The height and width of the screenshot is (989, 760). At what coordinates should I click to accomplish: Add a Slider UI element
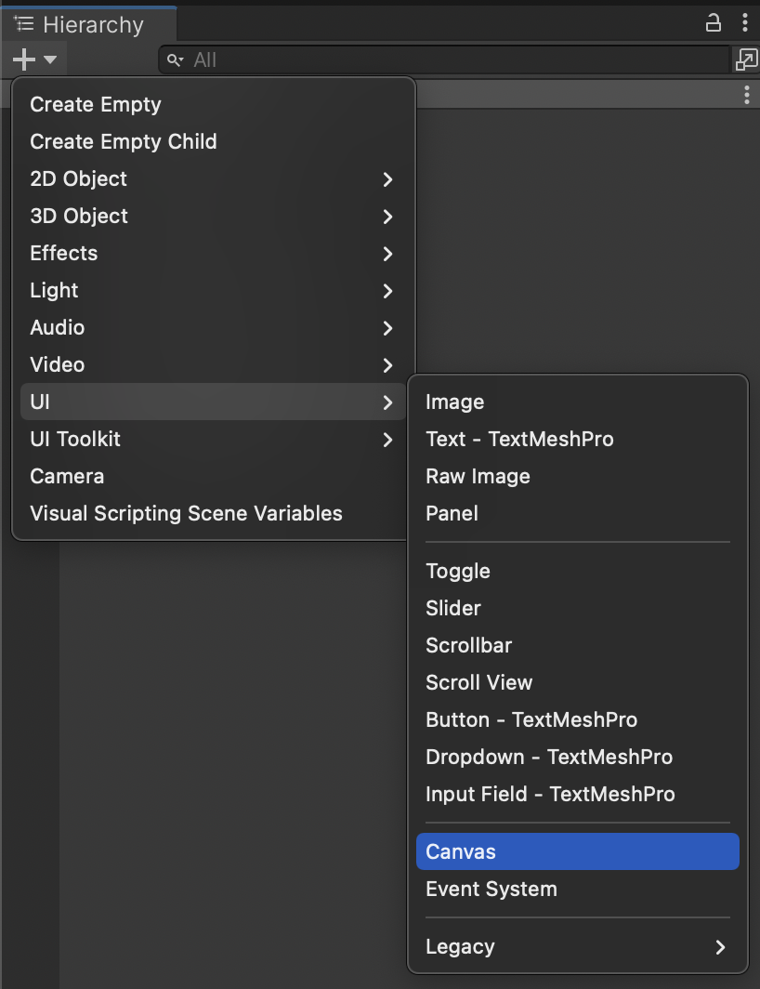453,608
